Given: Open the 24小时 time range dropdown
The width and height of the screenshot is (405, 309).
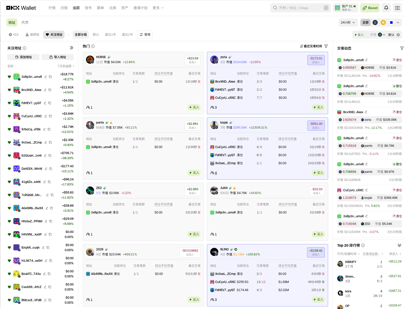Looking at the screenshot, I should 348,22.
